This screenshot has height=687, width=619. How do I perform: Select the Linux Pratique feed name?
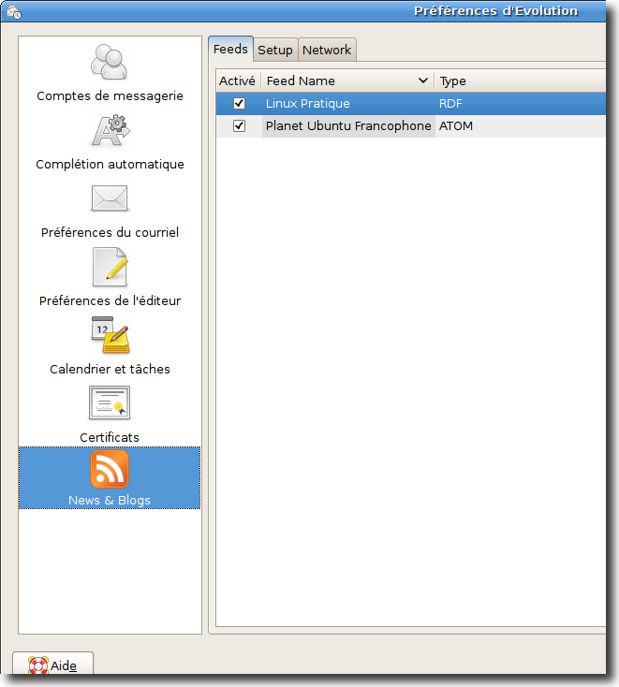click(307, 103)
